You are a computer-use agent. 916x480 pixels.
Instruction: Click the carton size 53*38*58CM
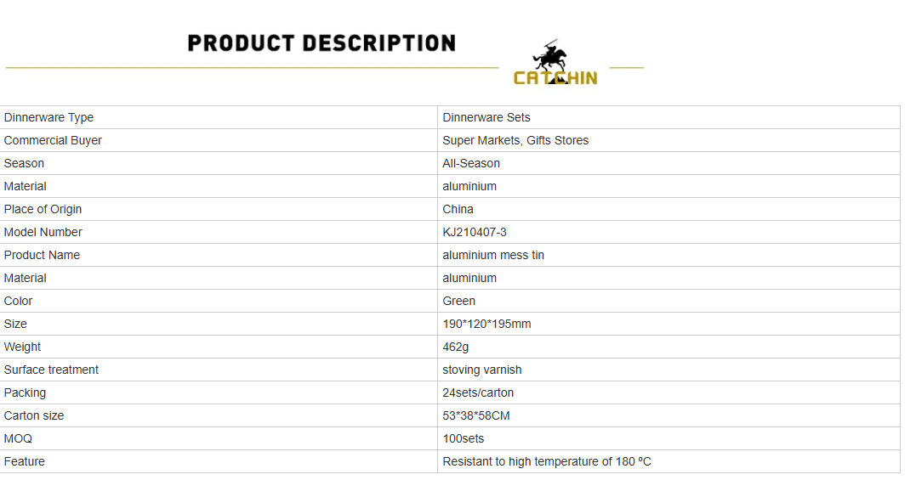[476, 415]
